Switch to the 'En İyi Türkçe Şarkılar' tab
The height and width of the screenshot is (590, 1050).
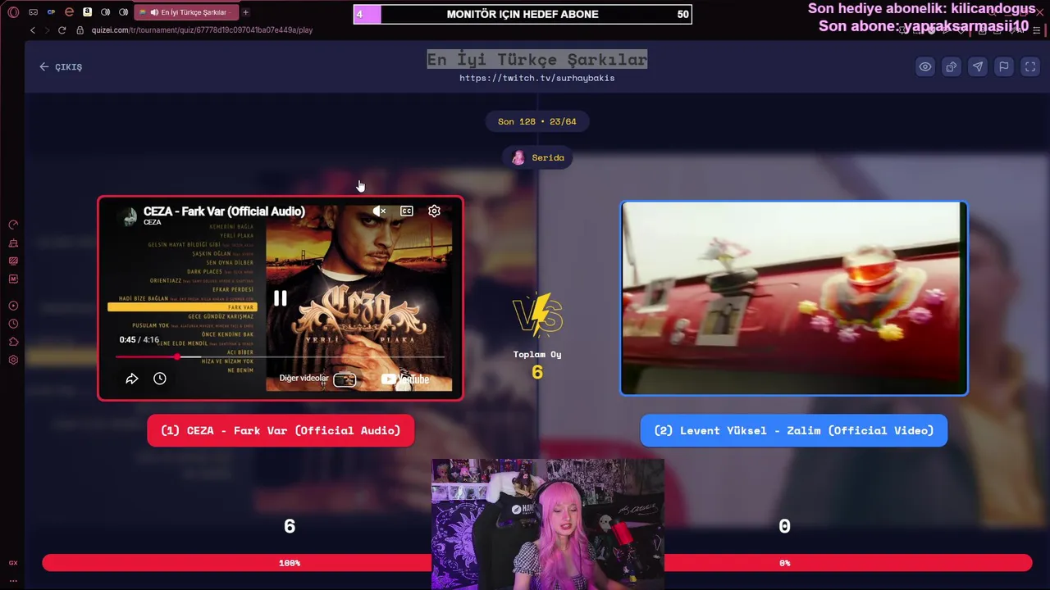click(x=186, y=12)
